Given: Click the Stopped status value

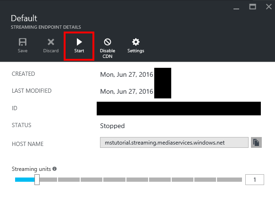Looking at the screenshot, I should [112, 126].
